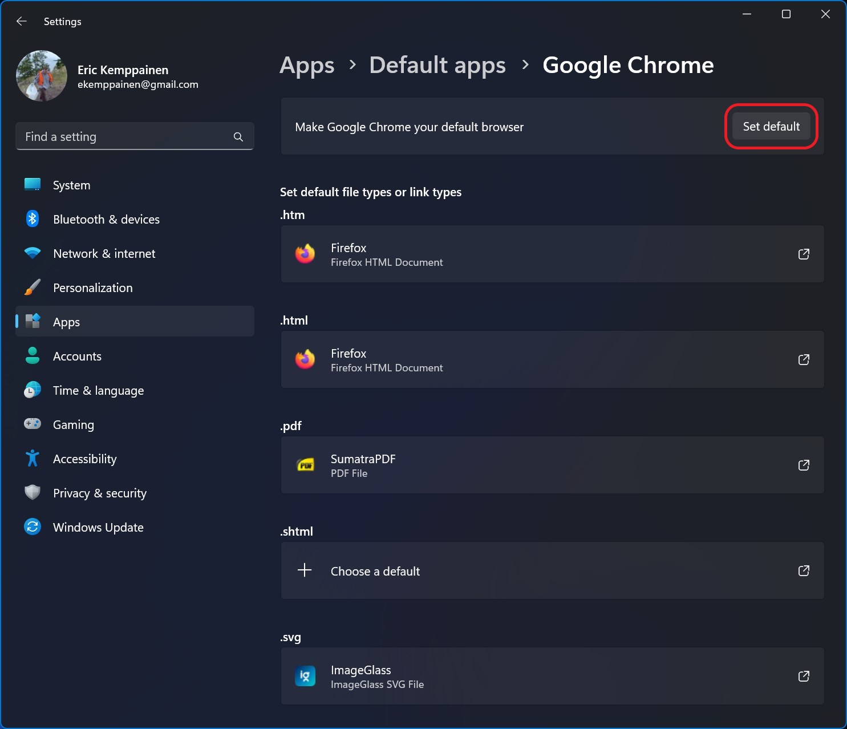Go to Accessibility settings

135,459
